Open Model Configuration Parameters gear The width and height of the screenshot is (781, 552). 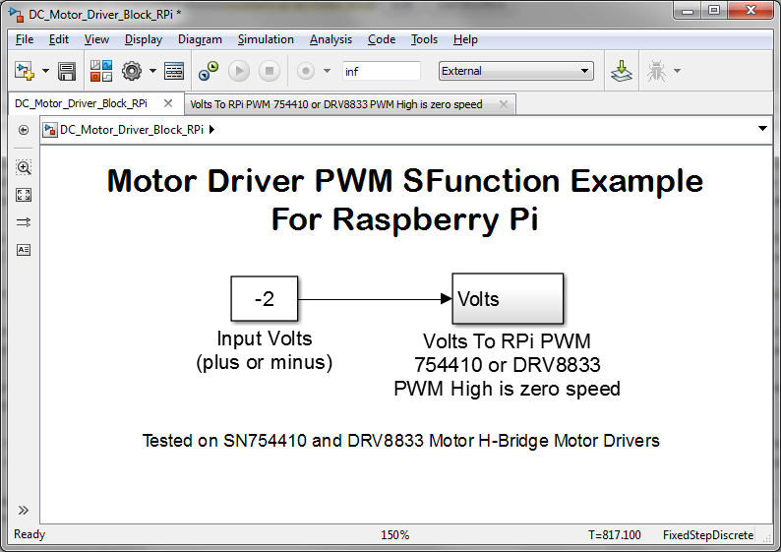[132, 71]
